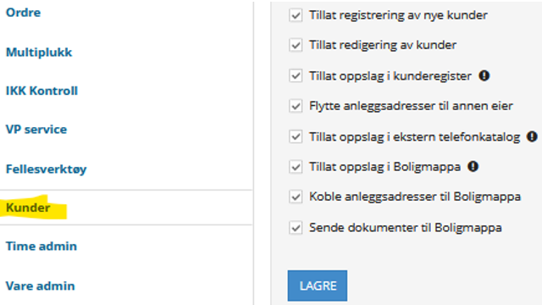Open the Ordre menu item
Viewport: 542px width, 305px height.
(23, 13)
